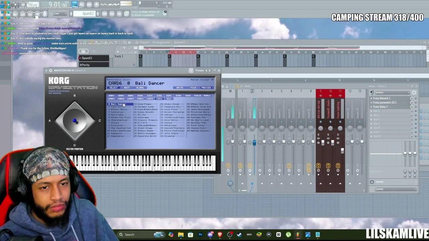Open Steam from the taskbar
The width and height of the screenshot is (429, 241).
coord(239,235)
